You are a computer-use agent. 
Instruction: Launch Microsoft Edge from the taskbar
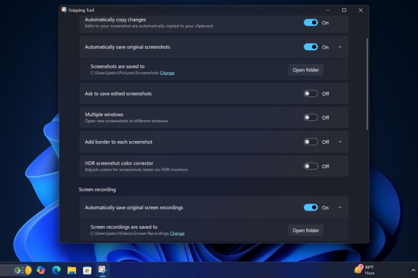[56, 270]
